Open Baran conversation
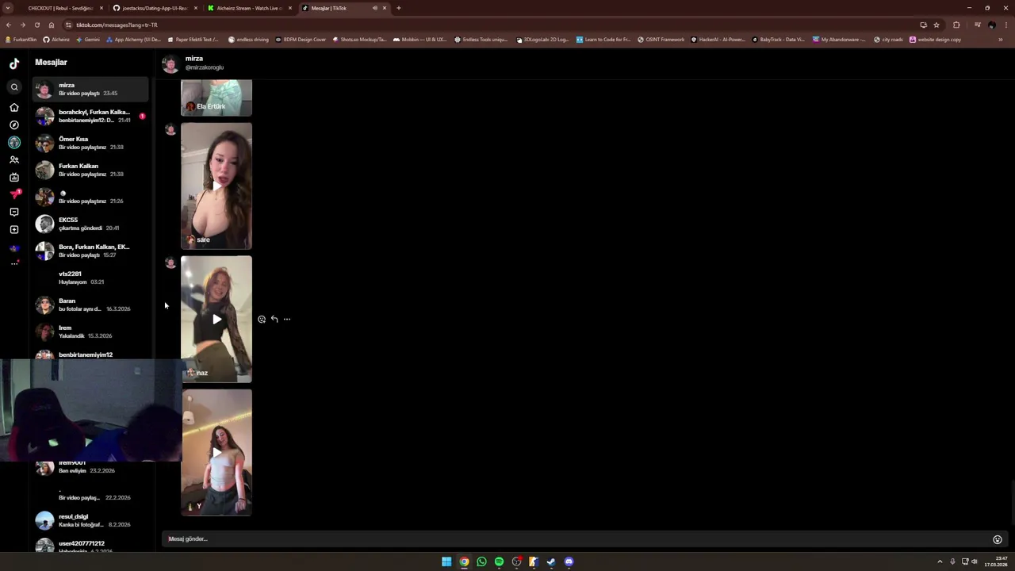 point(90,305)
